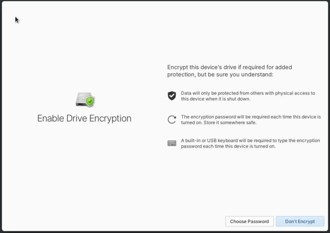Click 'Store it somewhere safe' text
Viewport: 330px width, 233px height.
pos(230,122)
